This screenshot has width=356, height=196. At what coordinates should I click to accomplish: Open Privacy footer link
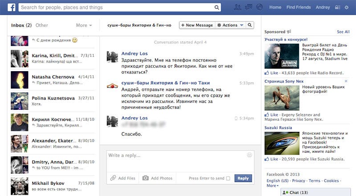point(299,181)
